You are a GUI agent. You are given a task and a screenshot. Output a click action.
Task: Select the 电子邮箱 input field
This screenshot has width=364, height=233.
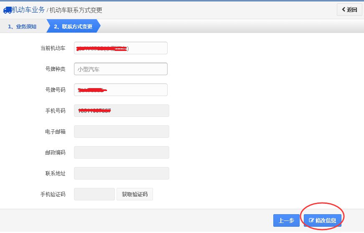click(122, 132)
